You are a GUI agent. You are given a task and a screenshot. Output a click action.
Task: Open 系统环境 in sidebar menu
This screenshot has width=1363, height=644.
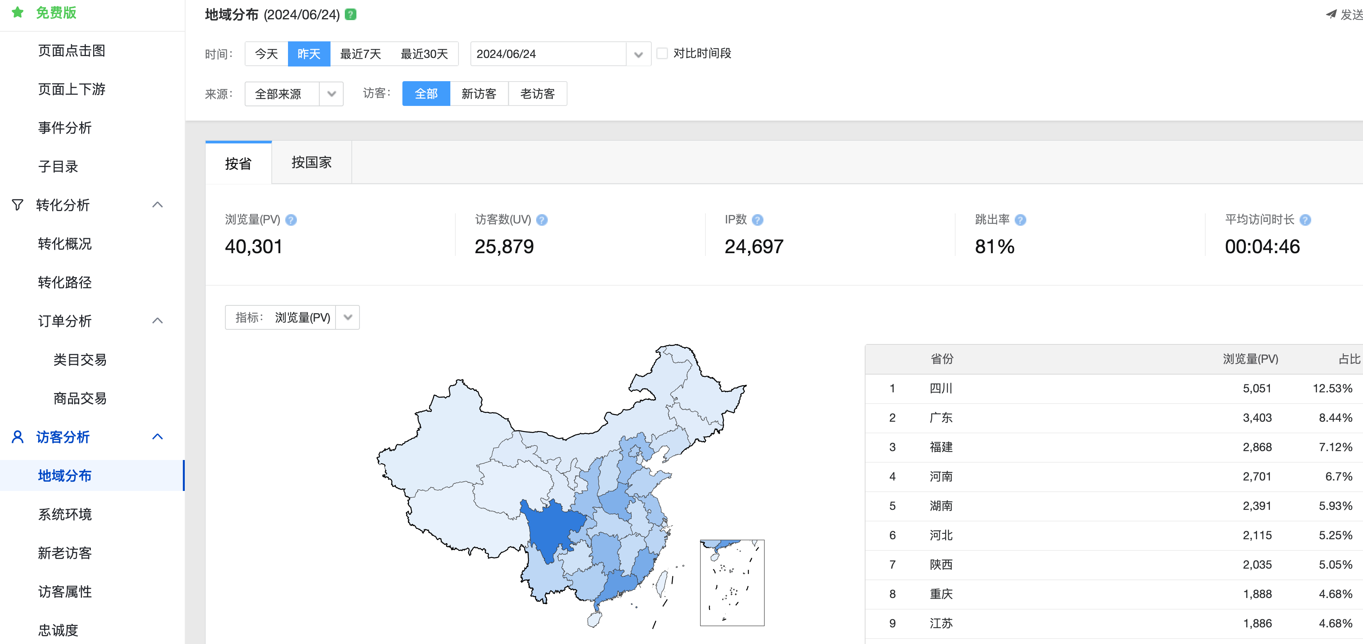click(x=65, y=515)
